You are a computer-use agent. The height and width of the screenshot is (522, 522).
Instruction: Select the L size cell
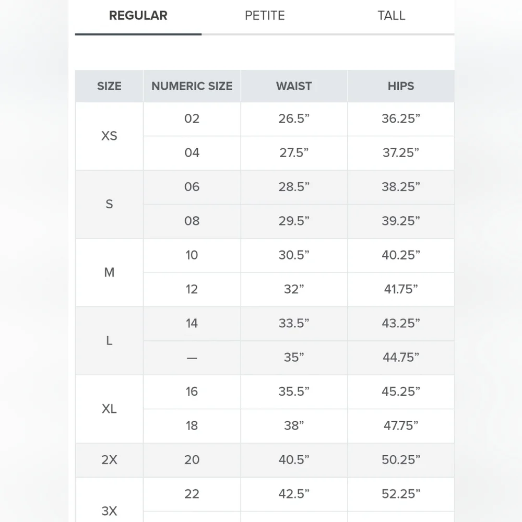(109, 341)
